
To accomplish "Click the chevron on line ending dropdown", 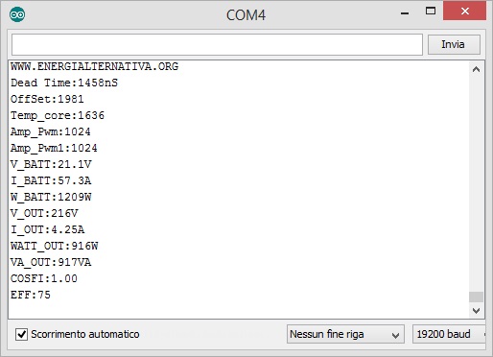I will [x=395, y=335].
